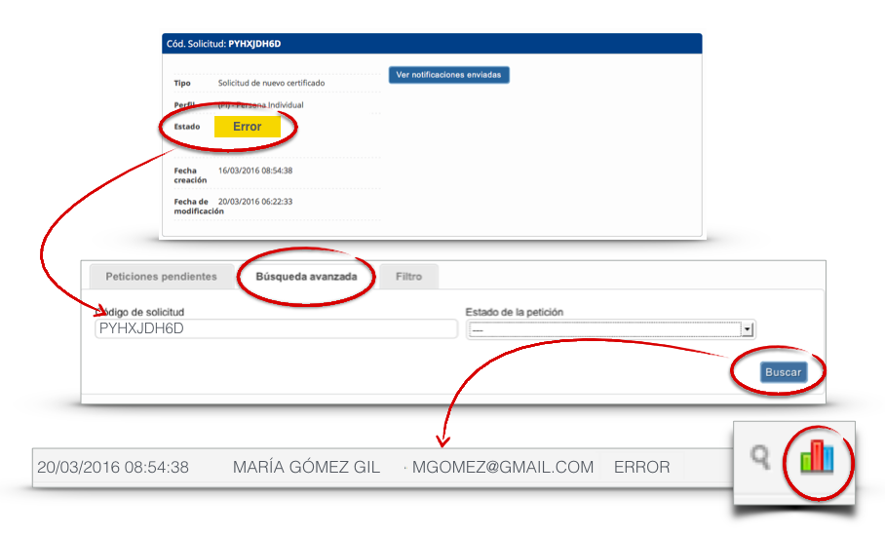Select the MARÍA GÓMEZ GIL result entry
This screenshot has width=885, height=536.
[x=306, y=467]
